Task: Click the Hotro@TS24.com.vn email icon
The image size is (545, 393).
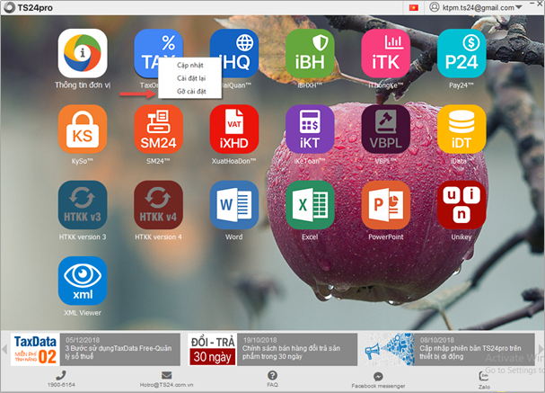Action: [x=166, y=375]
